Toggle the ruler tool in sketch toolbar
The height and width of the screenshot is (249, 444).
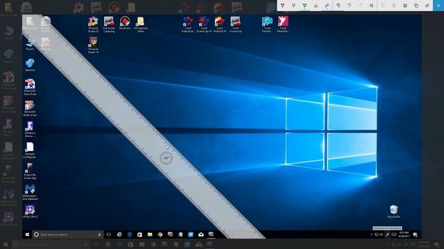click(327, 6)
